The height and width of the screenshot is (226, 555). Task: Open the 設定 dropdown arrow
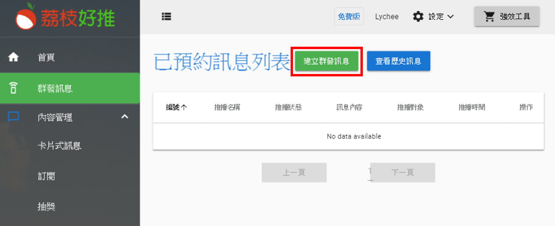point(451,17)
